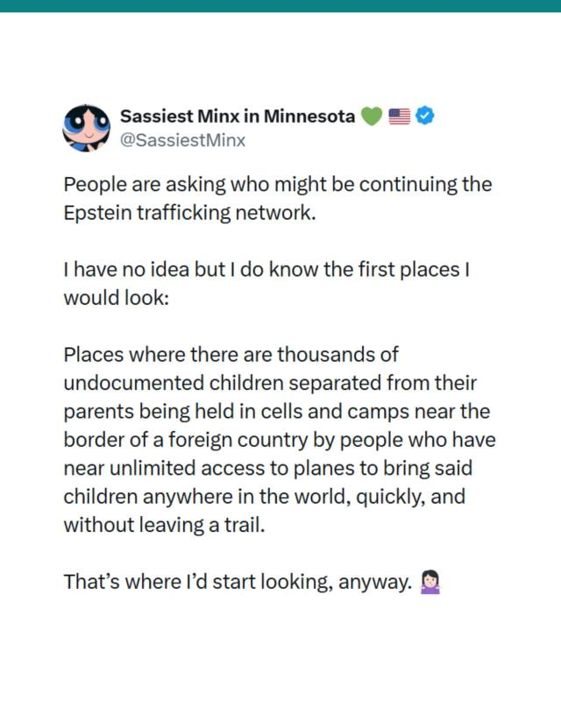Image resolution: width=561 pixels, height=701 pixels.
Task: Click "That's where I'd start looking, anyway."
Action: (237, 582)
